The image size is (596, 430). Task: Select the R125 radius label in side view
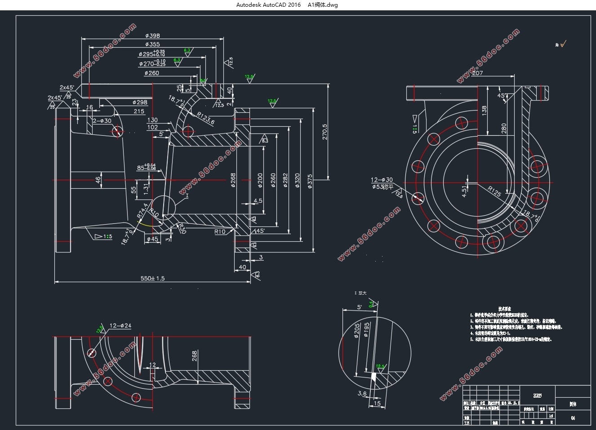pyautogui.click(x=494, y=191)
